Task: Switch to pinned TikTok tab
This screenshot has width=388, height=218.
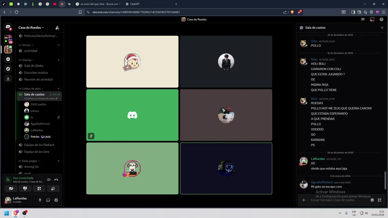Action: (x=4, y=4)
